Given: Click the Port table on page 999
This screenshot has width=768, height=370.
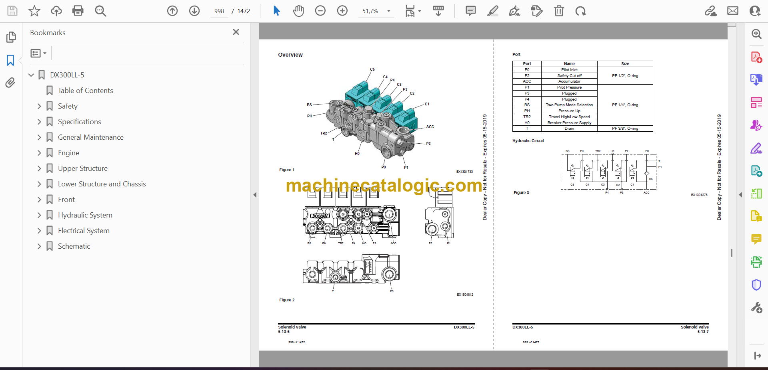Looking at the screenshot, I should 582,96.
